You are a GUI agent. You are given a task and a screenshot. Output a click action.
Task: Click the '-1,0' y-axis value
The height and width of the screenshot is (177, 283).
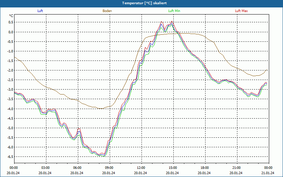click(10, 51)
